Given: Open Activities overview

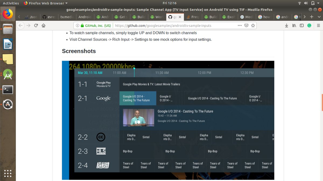Looking at the screenshot, I should point(11,3).
